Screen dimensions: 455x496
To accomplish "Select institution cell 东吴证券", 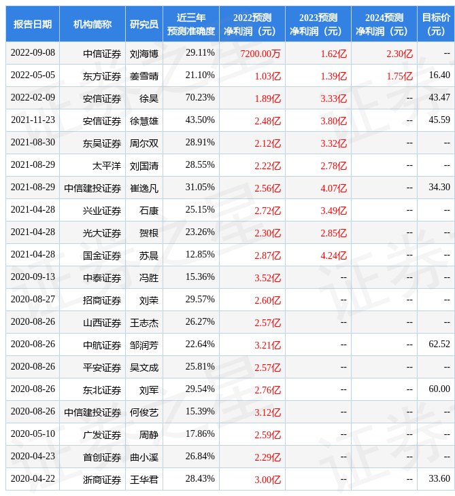I will (x=102, y=143).
